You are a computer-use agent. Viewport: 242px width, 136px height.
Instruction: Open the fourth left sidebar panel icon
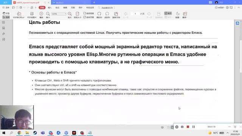coord(3,39)
